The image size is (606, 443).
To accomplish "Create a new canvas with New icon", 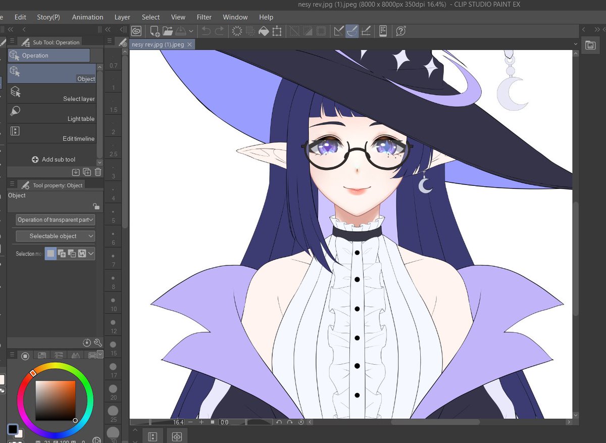I will [x=155, y=31].
